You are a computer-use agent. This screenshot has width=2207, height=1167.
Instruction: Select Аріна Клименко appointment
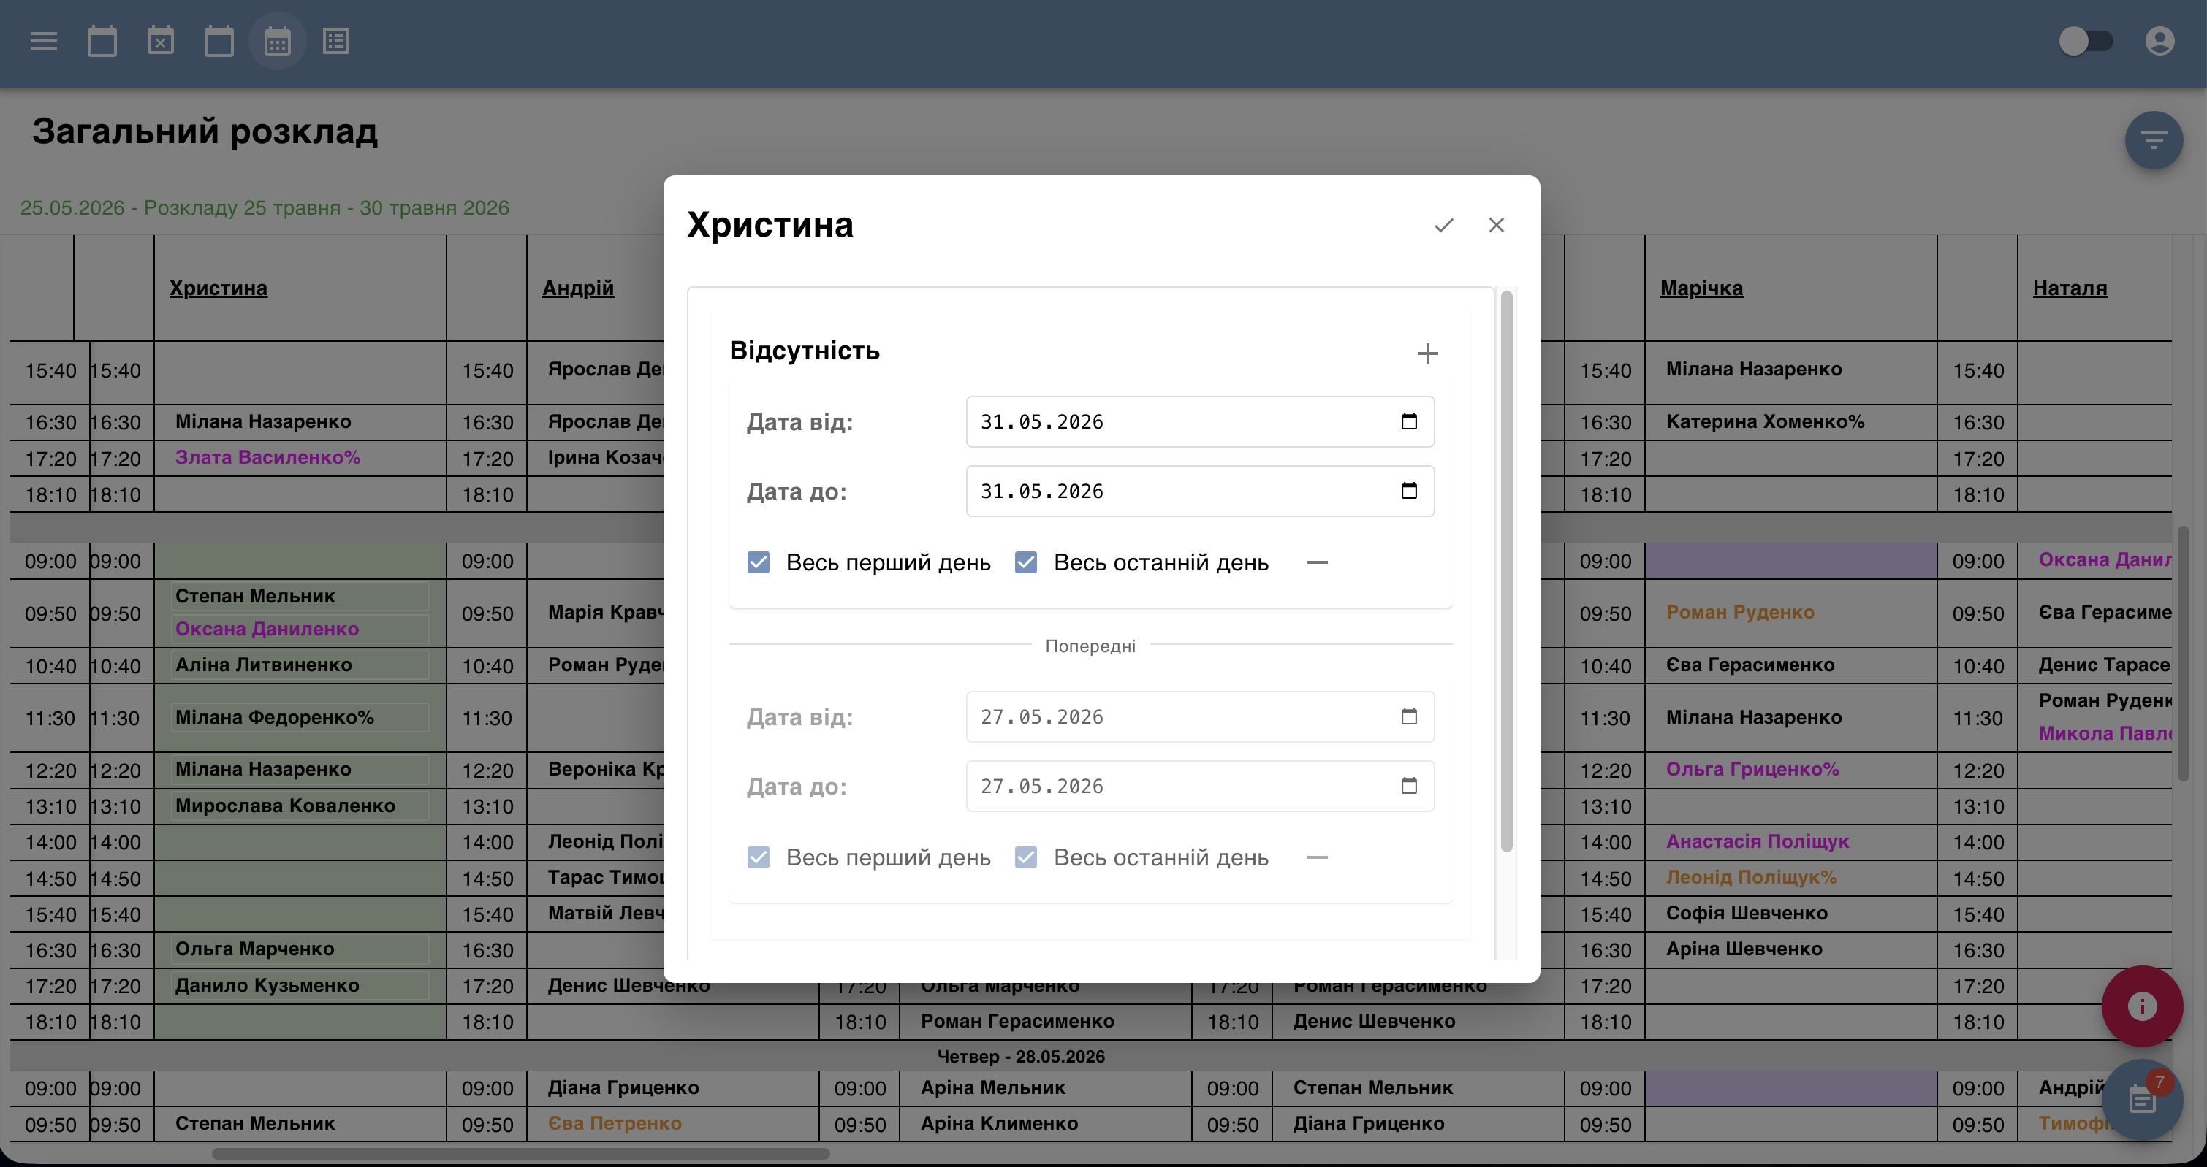pos(999,1123)
